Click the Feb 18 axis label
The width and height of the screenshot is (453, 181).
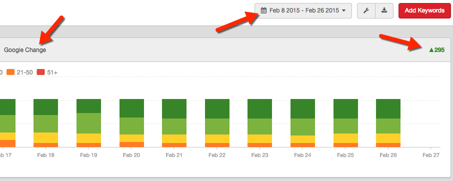[45, 155]
